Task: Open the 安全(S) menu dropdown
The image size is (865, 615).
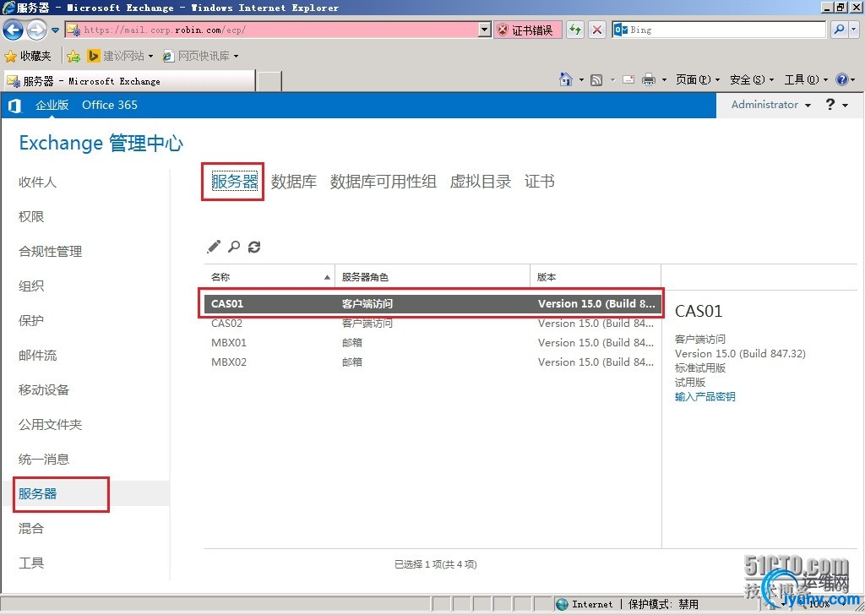Action: tap(751, 80)
